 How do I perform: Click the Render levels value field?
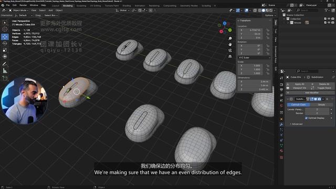[317, 113]
